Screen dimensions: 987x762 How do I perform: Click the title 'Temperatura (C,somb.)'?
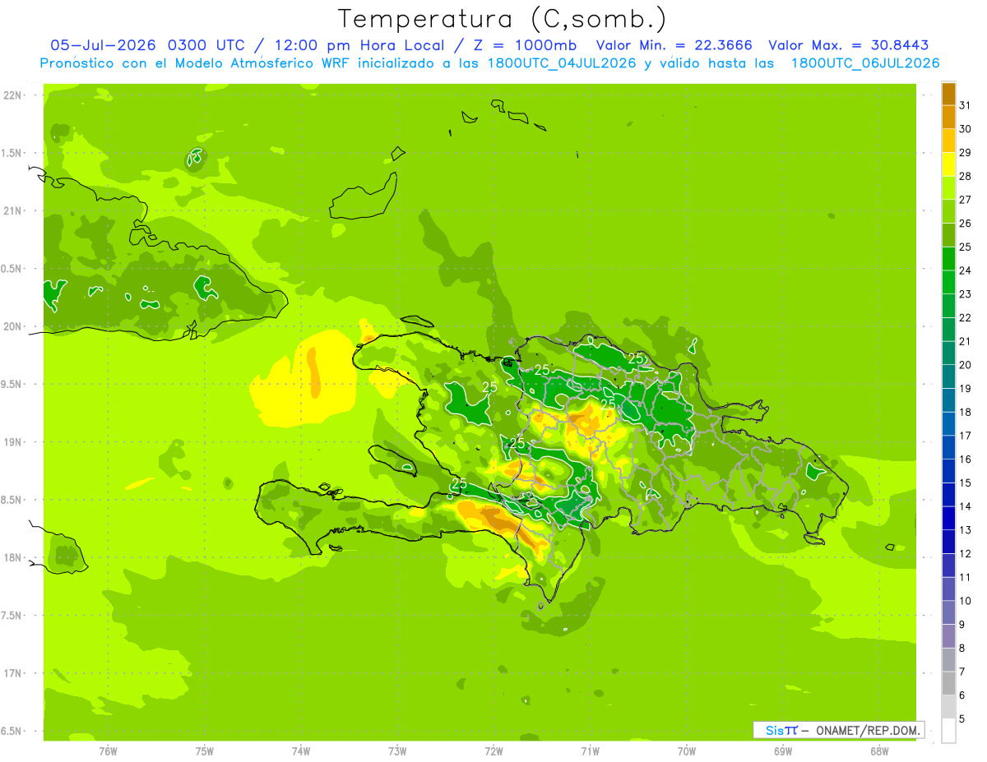(502, 19)
